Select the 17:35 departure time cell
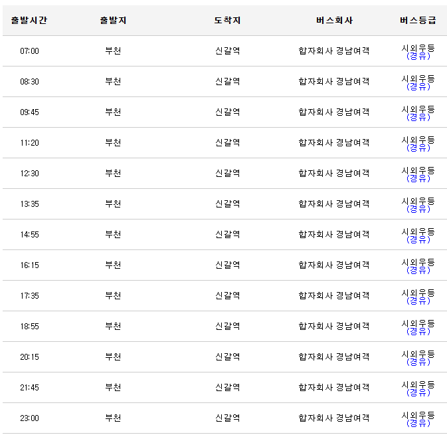 pos(29,296)
